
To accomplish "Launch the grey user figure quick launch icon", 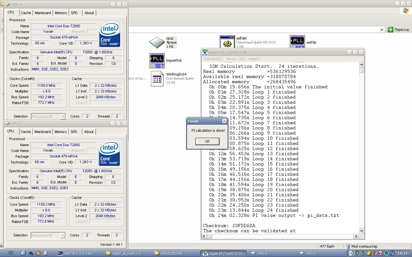I will 46,253.
